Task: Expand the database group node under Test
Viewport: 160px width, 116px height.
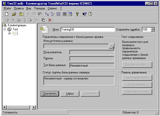Action: click(x=9, y=33)
